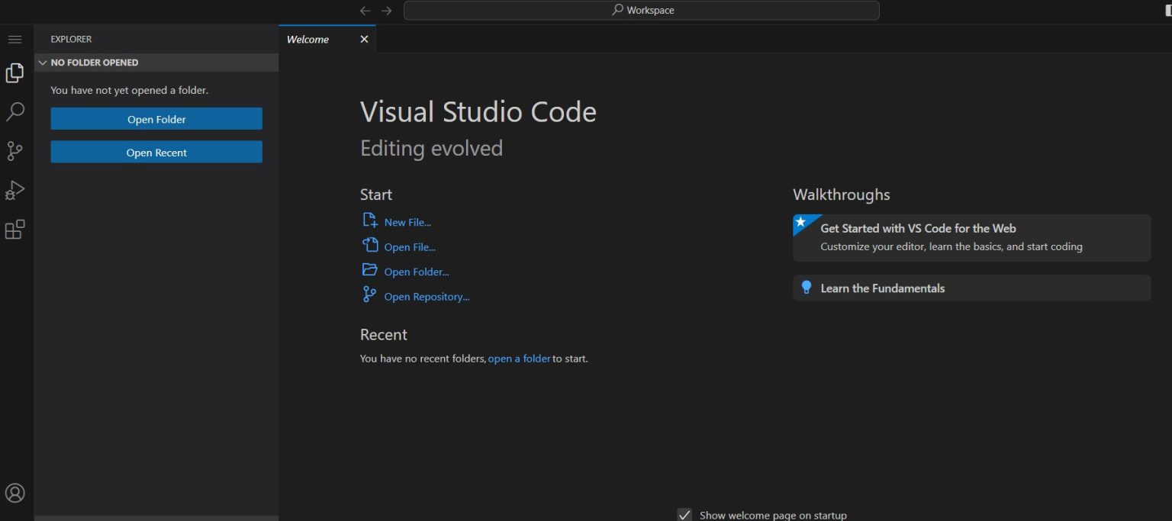Click the Open Recent button
The image size is (1172, 521).
click(156, 152)
